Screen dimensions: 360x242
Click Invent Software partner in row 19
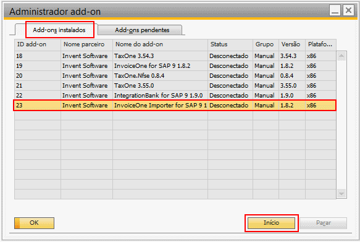[87, 66]
